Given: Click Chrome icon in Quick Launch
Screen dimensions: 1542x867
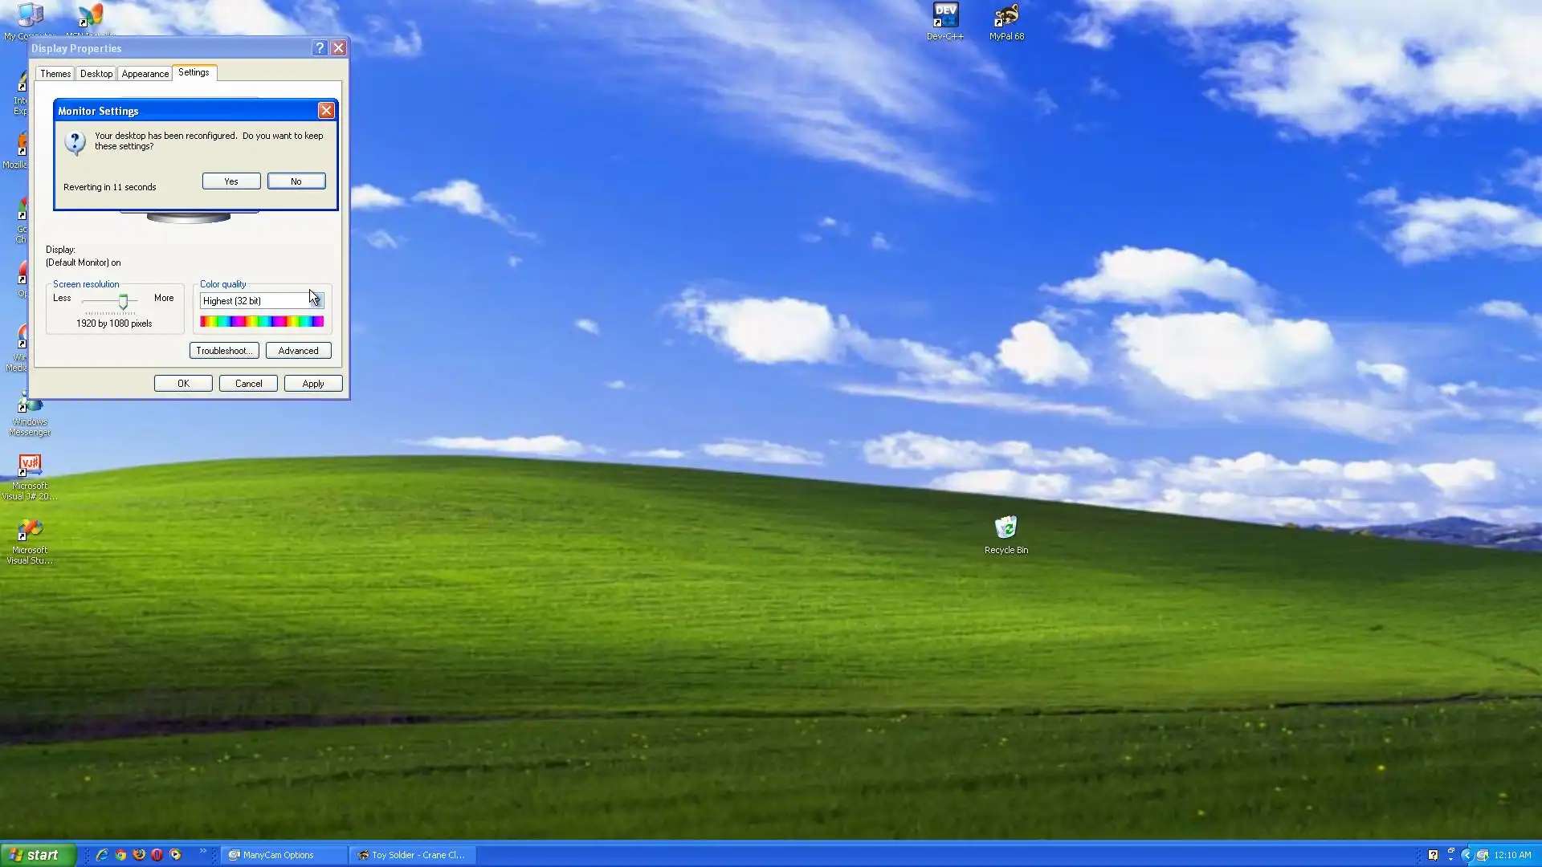Looking at the screenshot, I should point(120,855).
